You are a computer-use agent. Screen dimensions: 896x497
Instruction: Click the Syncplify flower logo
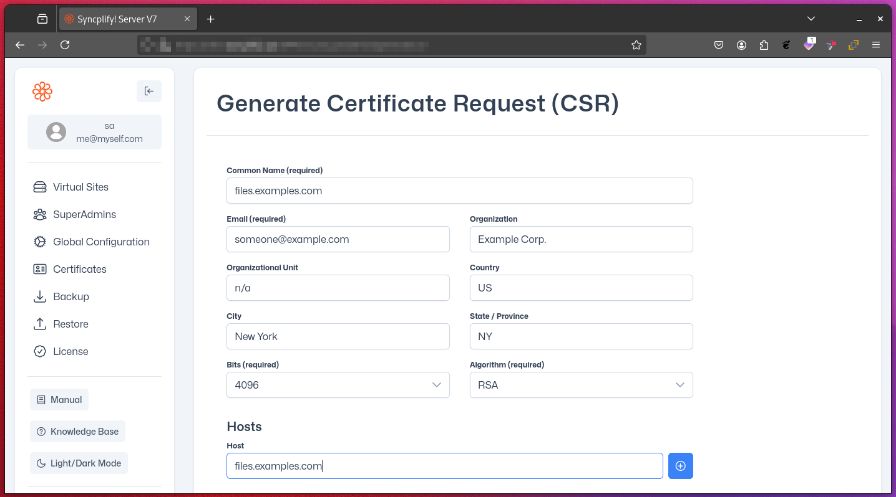[x=42, y=91]
